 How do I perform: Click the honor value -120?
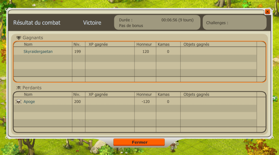pos(145,102)
